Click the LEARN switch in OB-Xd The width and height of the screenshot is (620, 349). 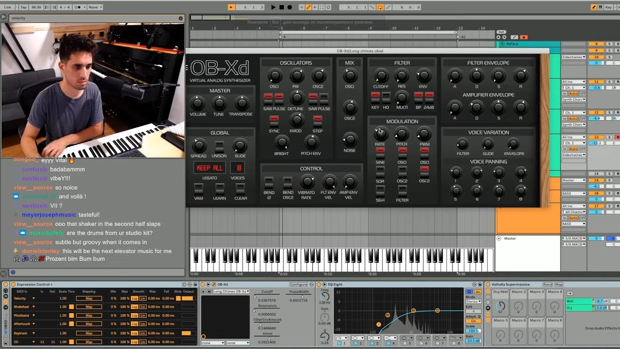coord(219,189)
